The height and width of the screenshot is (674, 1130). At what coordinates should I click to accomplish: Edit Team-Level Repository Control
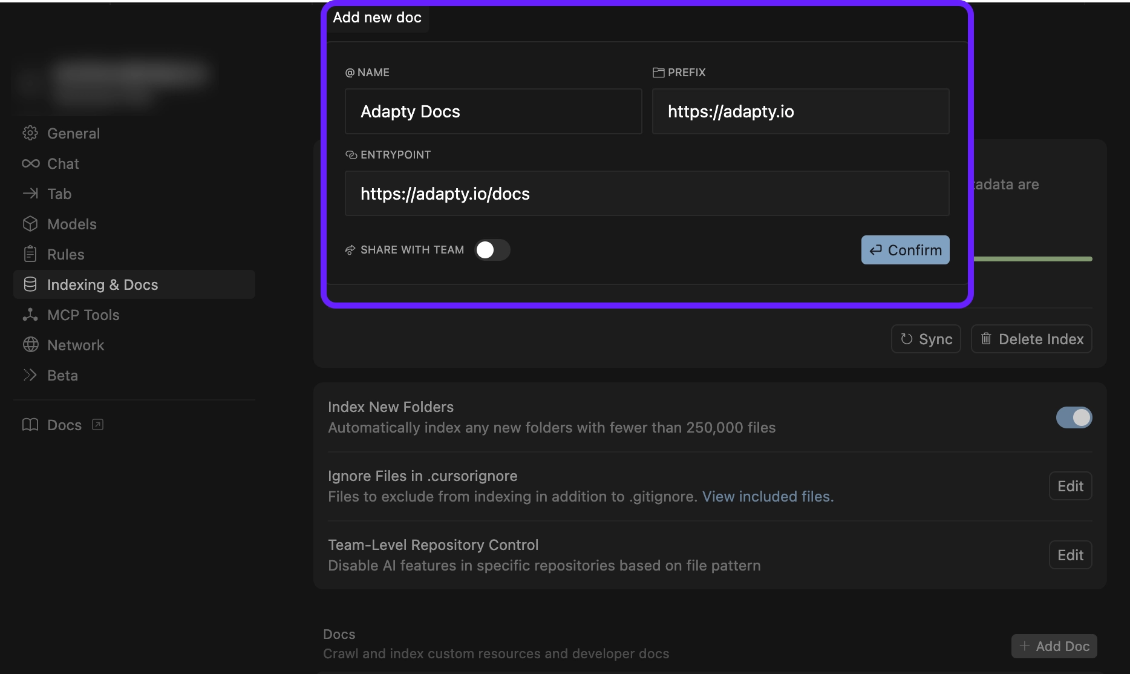pos(1070,555)
